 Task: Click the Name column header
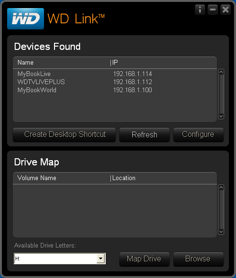26,63
